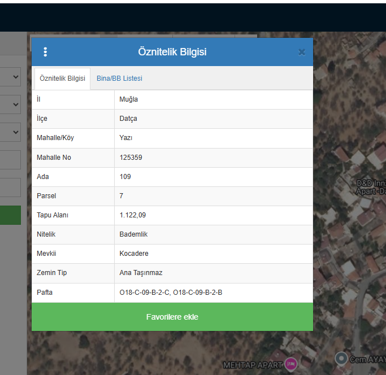Expand the top dropdown in left panel

click(x=10, y=77)
